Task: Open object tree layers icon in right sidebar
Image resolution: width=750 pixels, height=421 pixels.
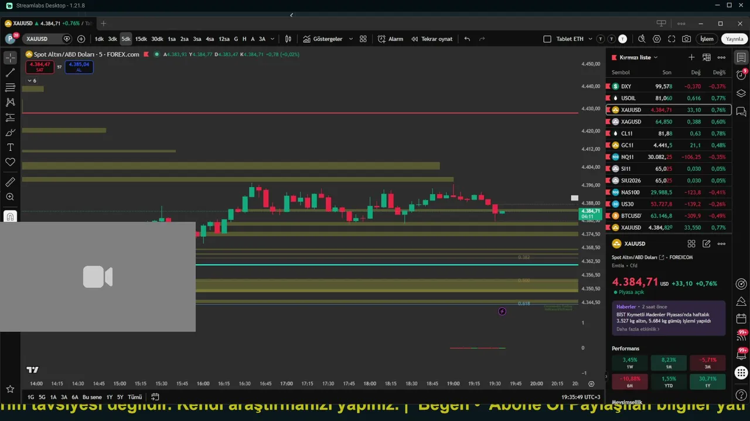Action: coord(741,94)
